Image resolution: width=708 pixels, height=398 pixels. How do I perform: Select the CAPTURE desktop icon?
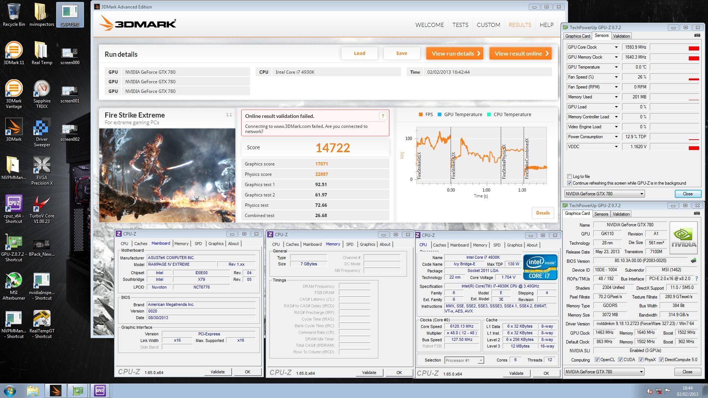pos(70,15)
